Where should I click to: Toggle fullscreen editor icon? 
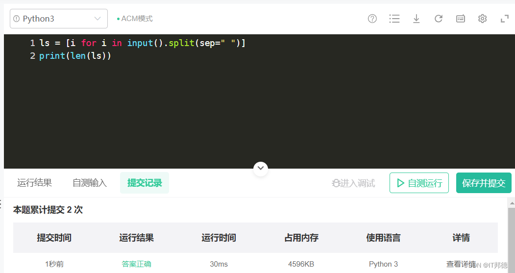click(505, 19)
